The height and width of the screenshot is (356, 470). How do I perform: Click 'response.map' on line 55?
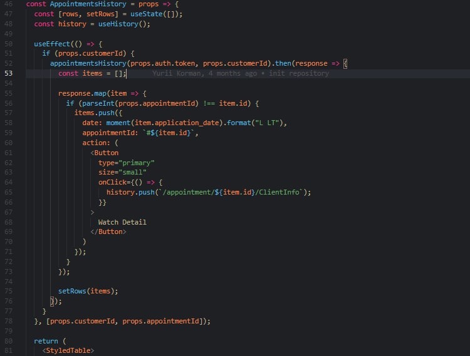82,93
